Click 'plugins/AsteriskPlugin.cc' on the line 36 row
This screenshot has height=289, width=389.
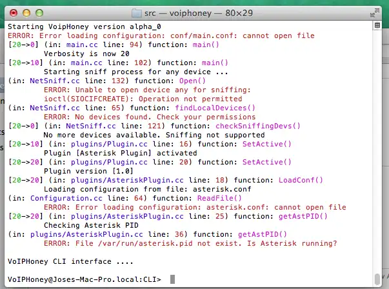(86, 234)
